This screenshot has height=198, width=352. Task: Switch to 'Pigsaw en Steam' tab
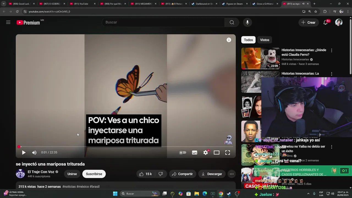235,4
